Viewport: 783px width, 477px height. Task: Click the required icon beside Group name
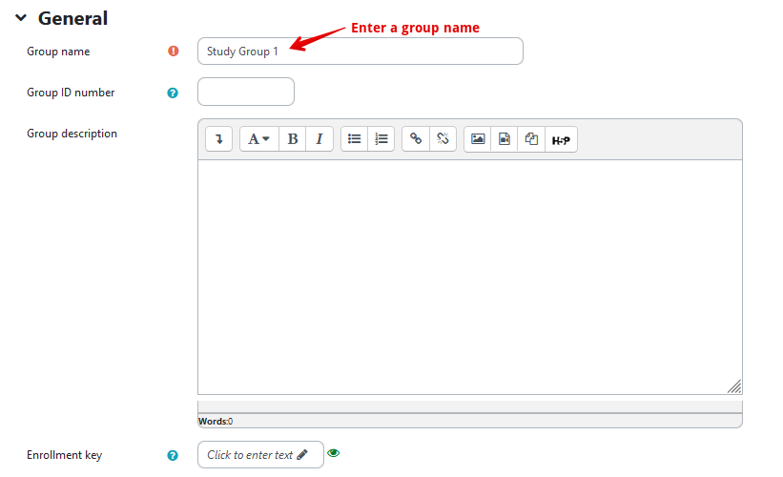tap(173, 52)
